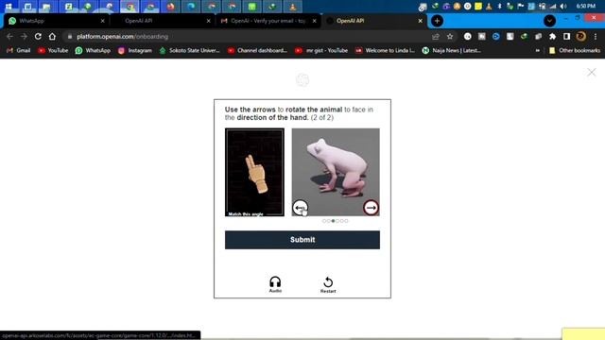
Task: Click the frog image
Action: (x=336, y=172)
